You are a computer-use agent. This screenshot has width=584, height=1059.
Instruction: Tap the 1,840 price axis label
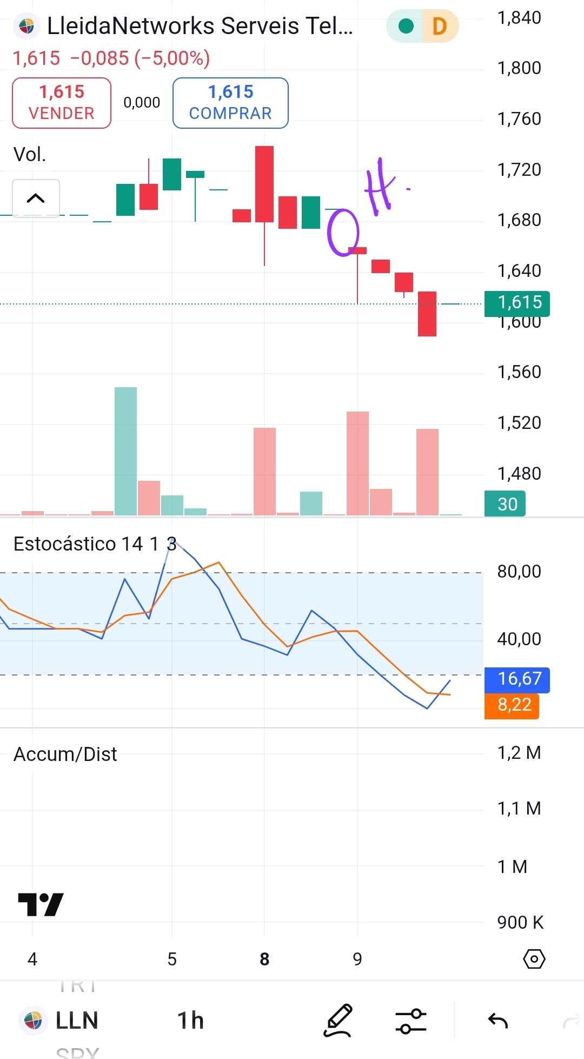519,18
